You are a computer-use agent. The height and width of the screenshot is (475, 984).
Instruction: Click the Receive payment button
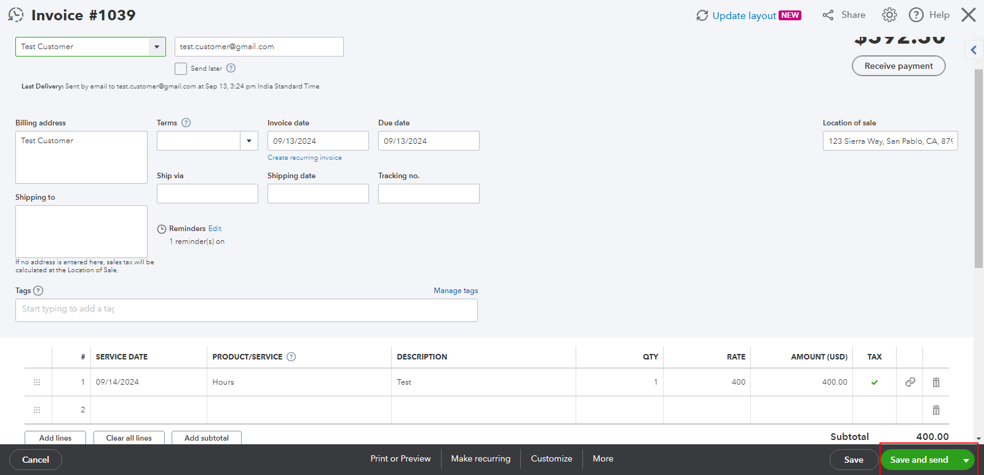(x=898, y=66)
